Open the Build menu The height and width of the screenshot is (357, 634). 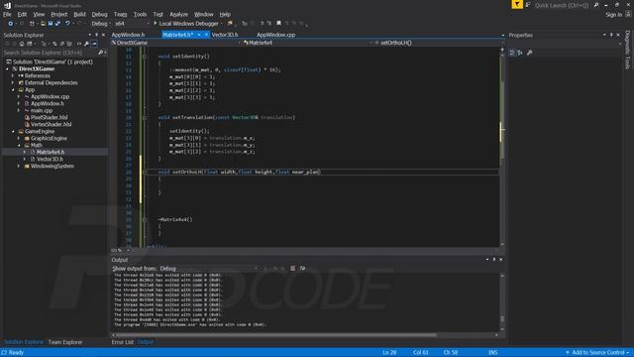pyautogui.click(x=79, y=14)
